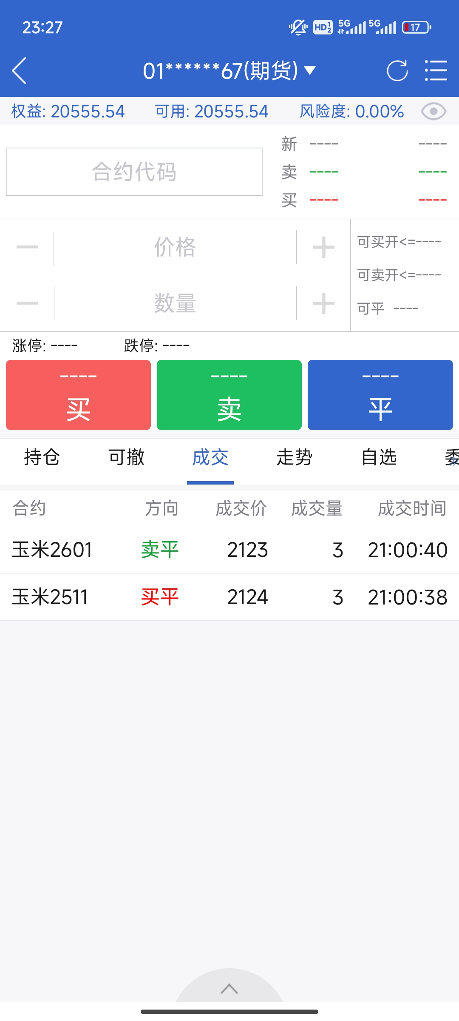
Task: Tap the contract code input field
Action: 134,172
